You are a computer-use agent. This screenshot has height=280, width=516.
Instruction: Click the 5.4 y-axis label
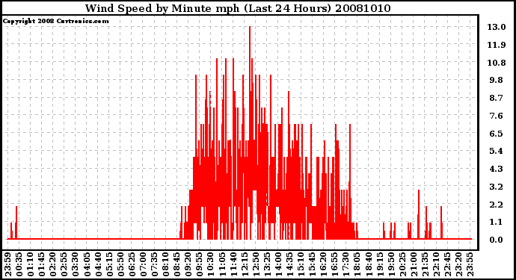(x=497, y=151)
